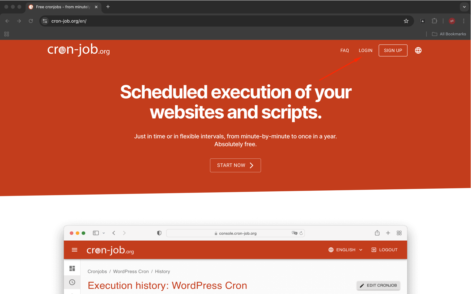Click the globe language icon in header
471x294 pixels.
point(418,50)
